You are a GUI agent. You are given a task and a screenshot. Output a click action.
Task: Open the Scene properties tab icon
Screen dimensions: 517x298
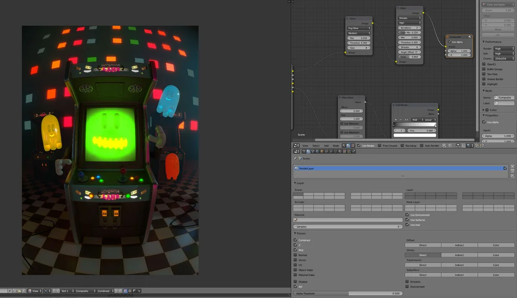(313, 151)
